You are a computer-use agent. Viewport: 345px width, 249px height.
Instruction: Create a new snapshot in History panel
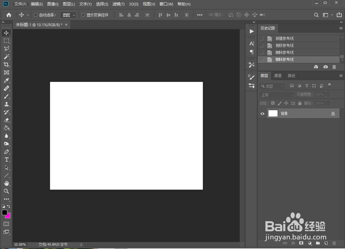point(325,67)
